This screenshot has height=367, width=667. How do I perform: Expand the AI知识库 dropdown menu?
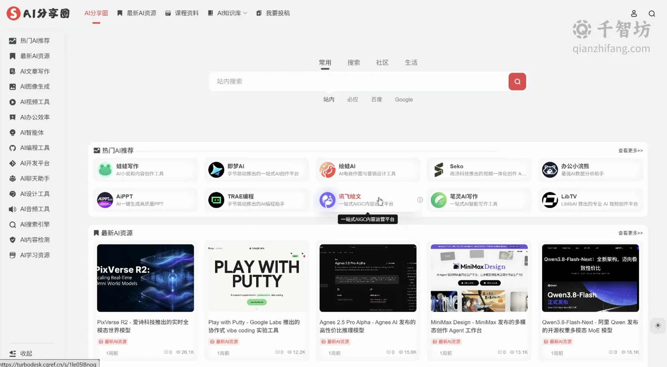[227, 13]
